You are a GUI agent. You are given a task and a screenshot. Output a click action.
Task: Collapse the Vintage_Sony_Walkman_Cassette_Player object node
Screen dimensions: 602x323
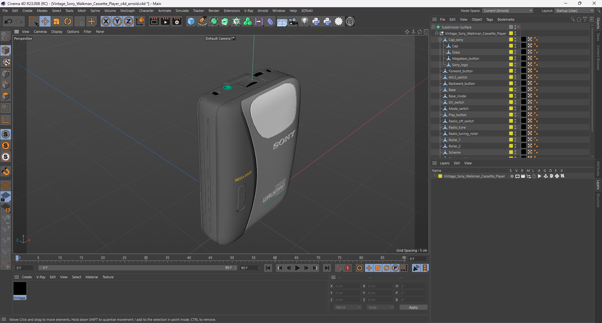click(437, 33)
